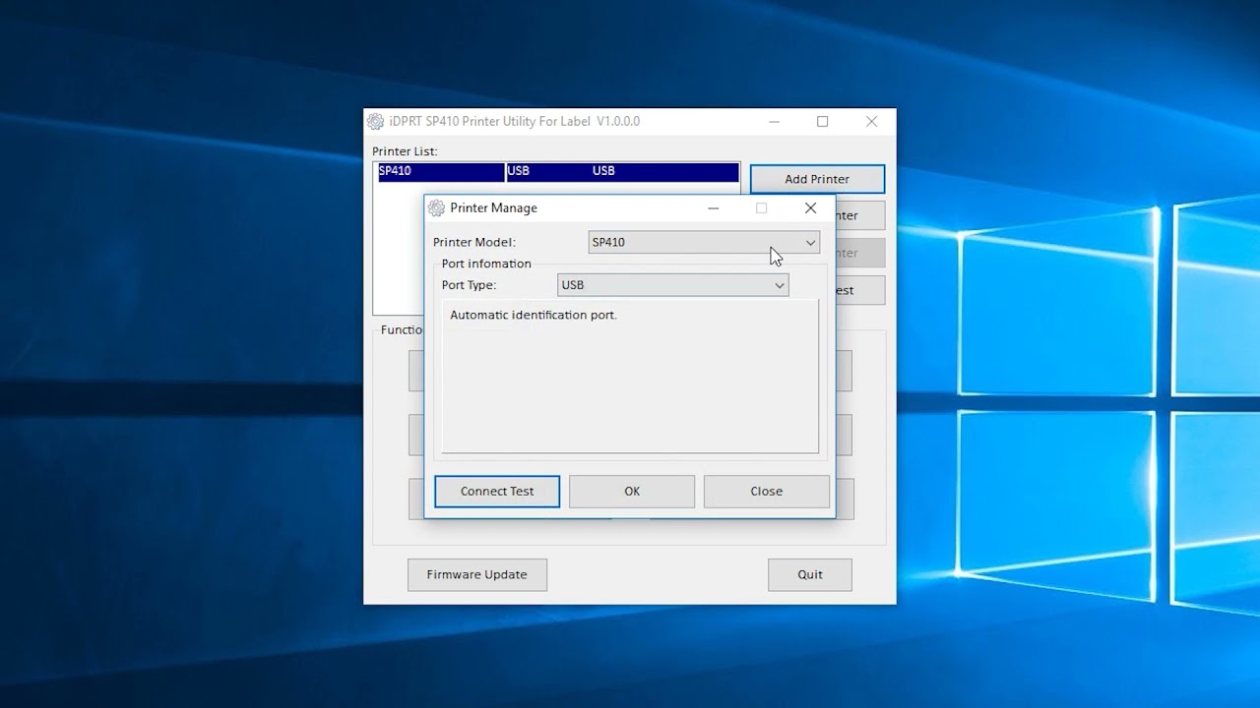Click Add Printer in main utility window

(817, 179)
